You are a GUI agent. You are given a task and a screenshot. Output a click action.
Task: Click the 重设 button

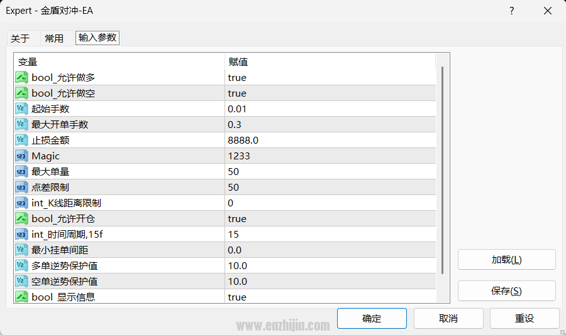click(524, 319)
